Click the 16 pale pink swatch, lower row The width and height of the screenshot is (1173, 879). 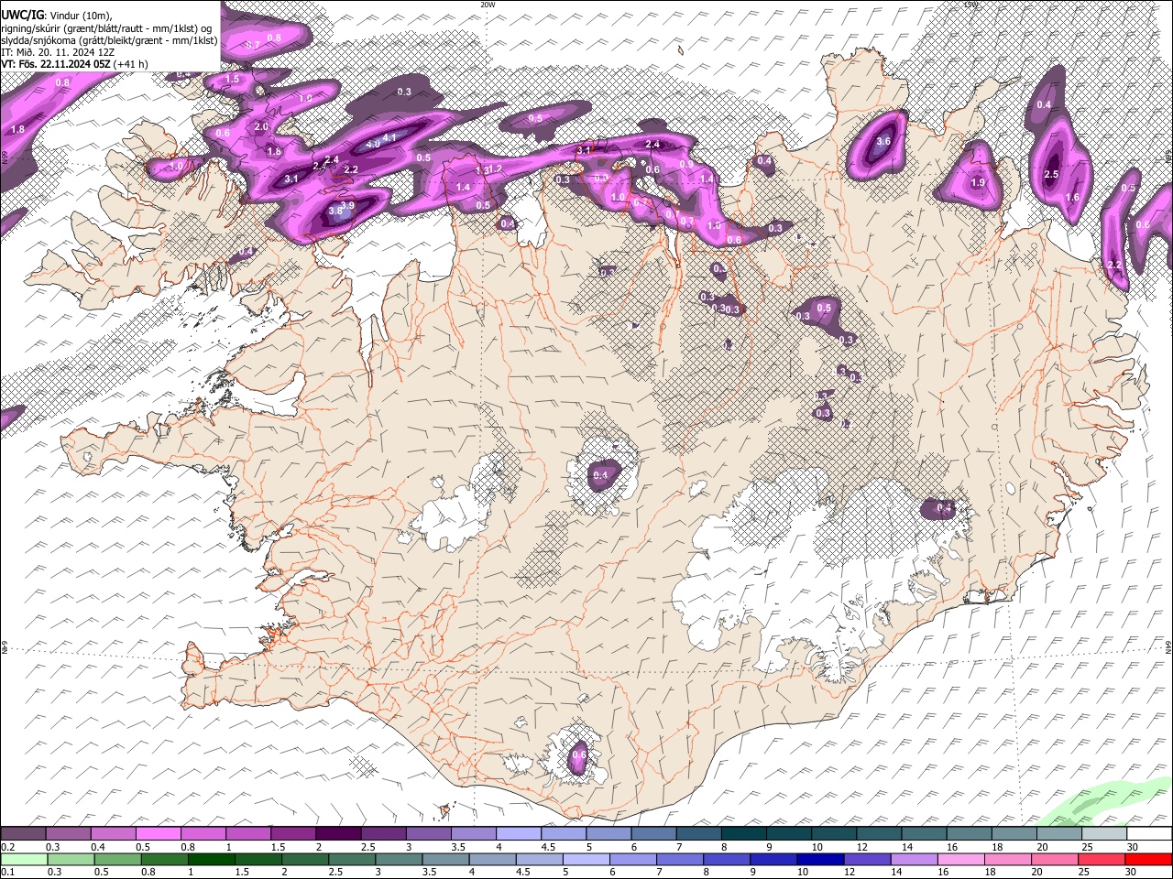pos(961,859)
